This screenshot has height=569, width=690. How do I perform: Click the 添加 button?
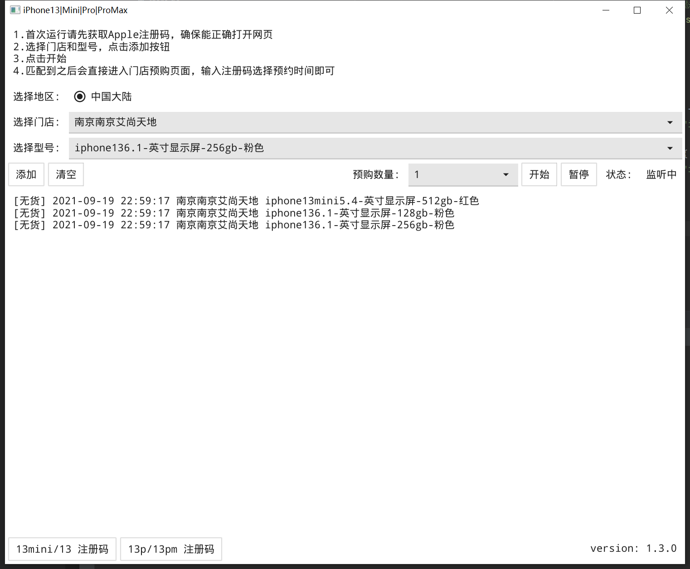[x=26, y=174]
